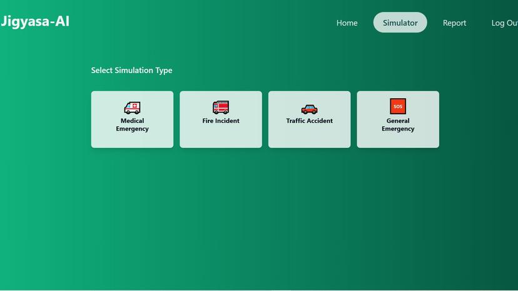The width and height of the screenshot is (518, 291).
Task: Click the red SOS badge icon
Action: (398, 106)
